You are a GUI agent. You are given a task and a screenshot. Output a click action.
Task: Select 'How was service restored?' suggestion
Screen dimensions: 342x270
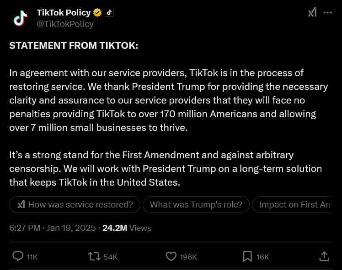click(75, 205)
